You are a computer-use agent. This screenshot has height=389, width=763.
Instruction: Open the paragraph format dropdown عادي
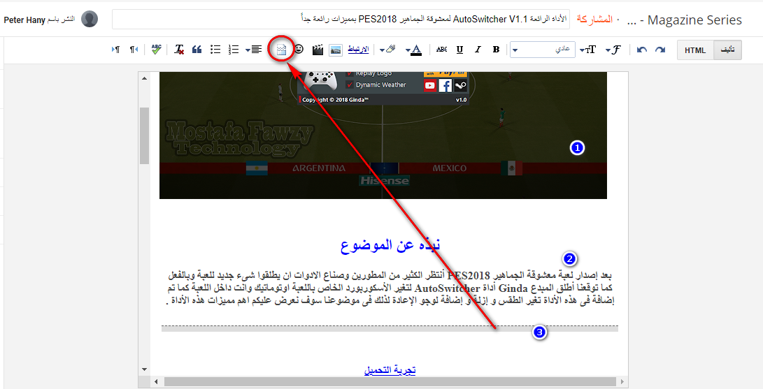tap(543, 50)
